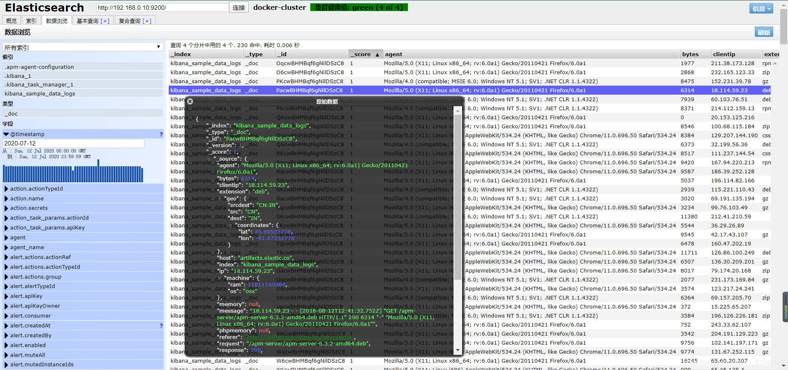Select .apm-agent-configuration index filter
Image resolution: width=788 pixels, height=370 pixels.
(x=83, y=67)
